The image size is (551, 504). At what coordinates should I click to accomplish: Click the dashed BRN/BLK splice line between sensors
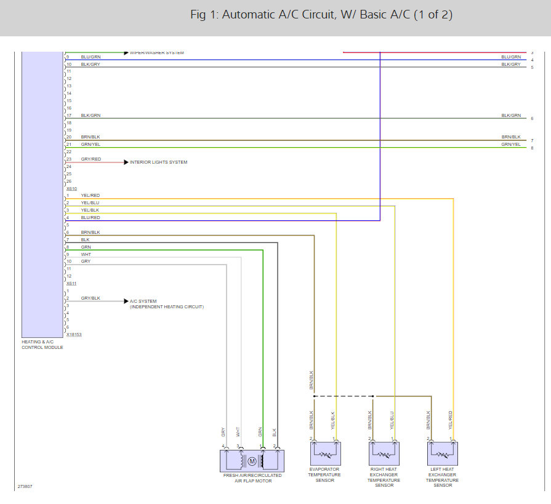[344, 396]
